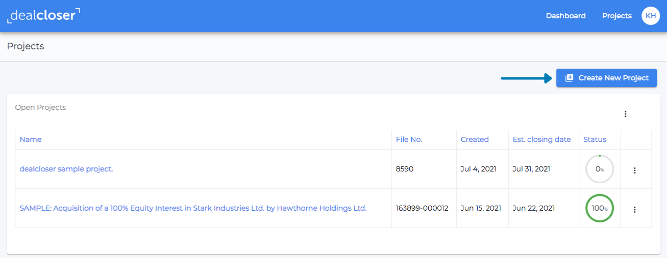Open SAMPLE Stark Industries acquisition project
This screenshot has height=258, width=667.
pyautogui.click(x=193, y=208)
